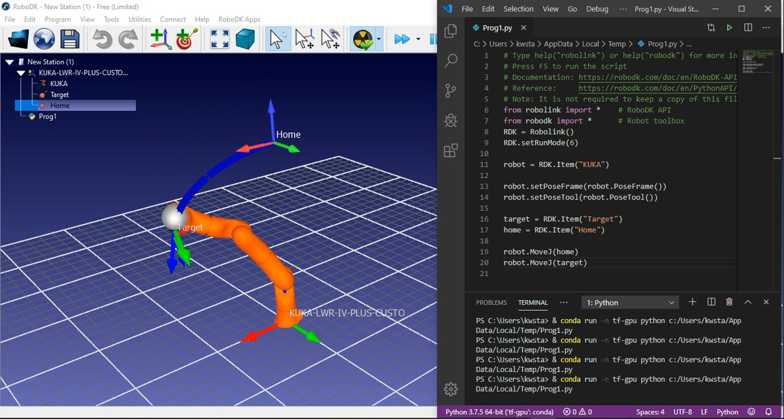The height and width of the screenshot is (419, 784).
Task: Kill terminal with trash can icon
Action: tap(729, 302)
